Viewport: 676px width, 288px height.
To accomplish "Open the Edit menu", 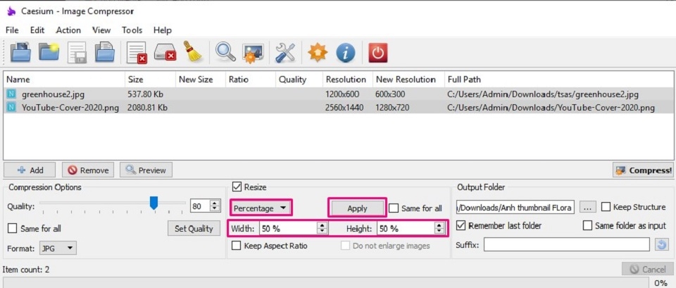I will (37, 30).
